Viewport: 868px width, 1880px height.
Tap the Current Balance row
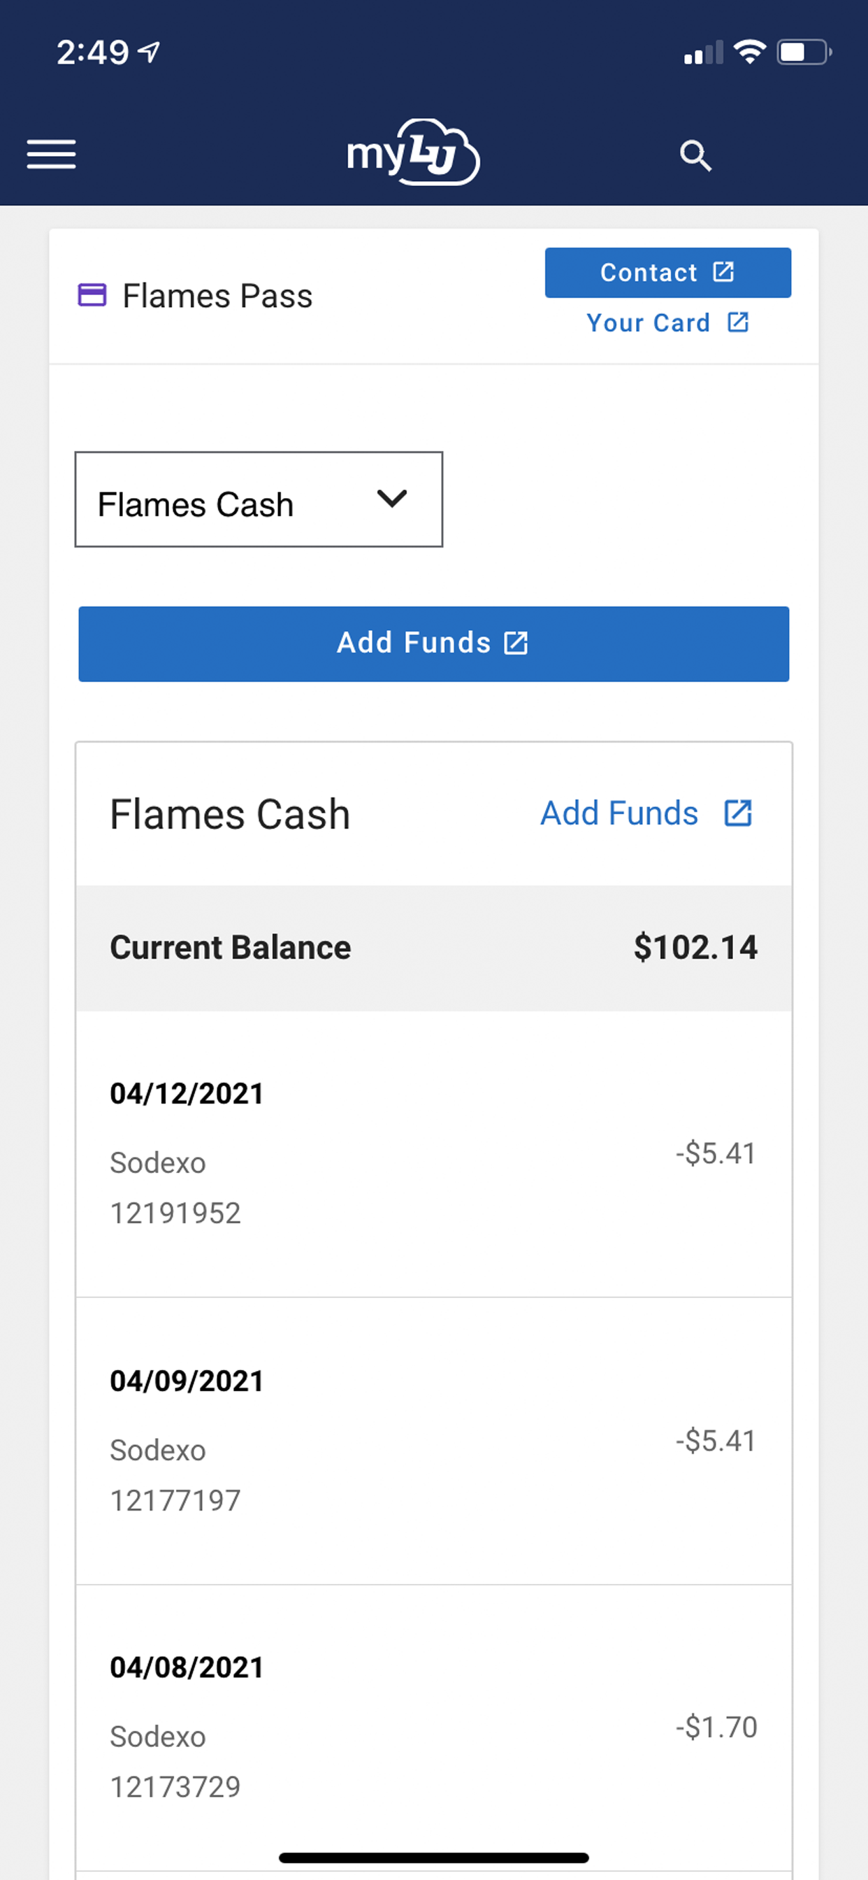click(x=434, y=948)
